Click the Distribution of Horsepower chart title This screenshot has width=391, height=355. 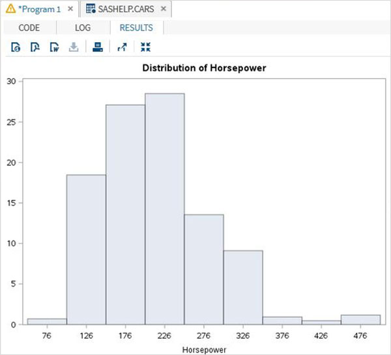point(204,68)
